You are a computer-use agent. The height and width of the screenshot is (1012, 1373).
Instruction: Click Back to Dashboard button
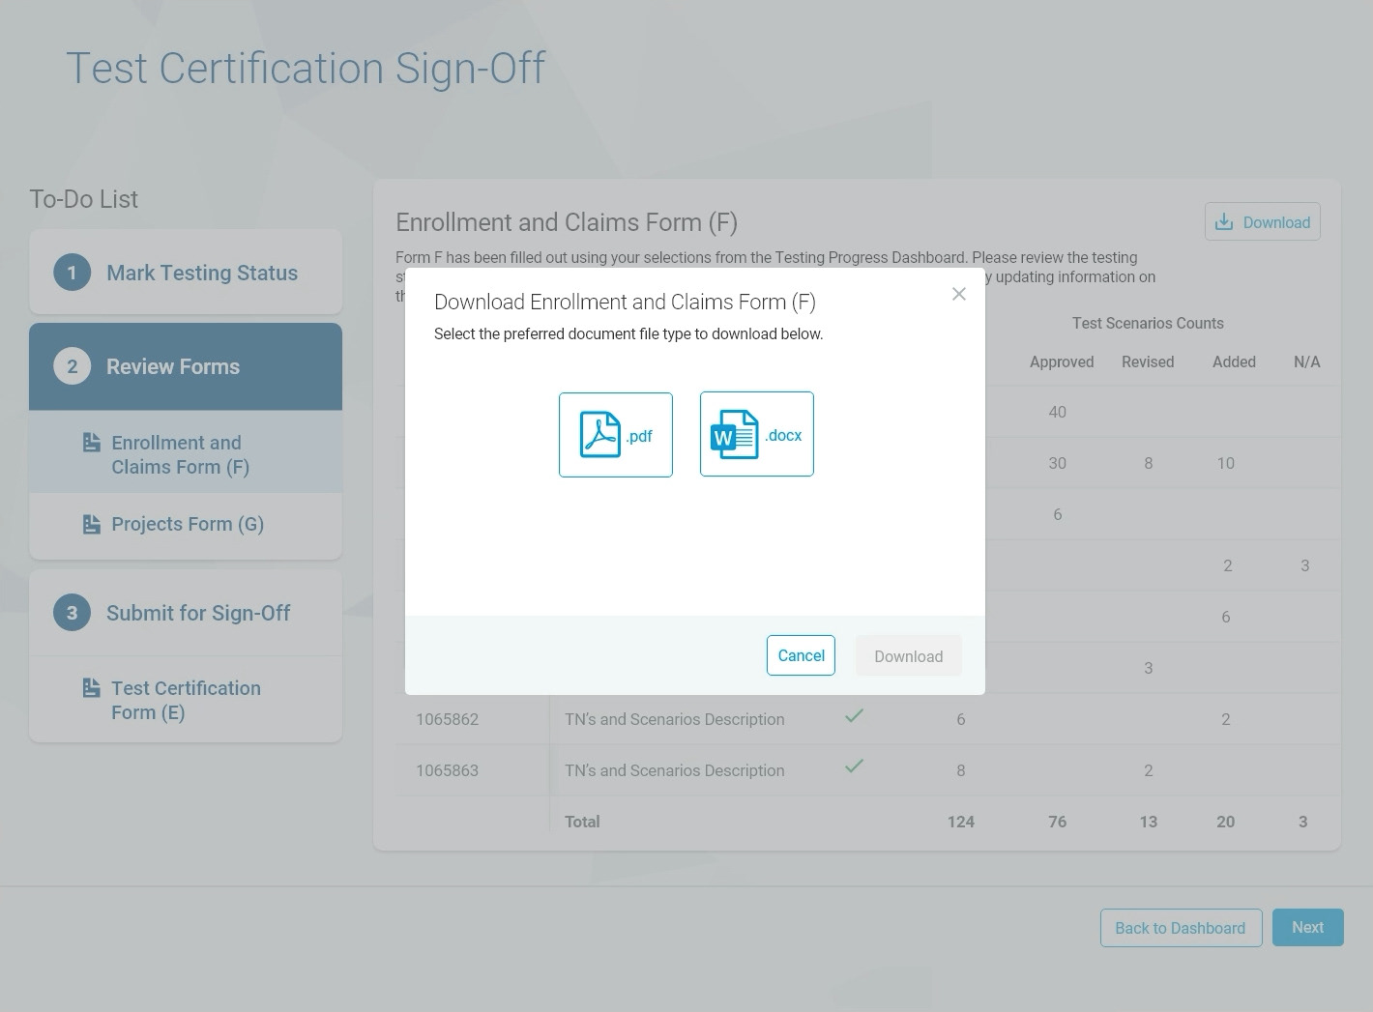tap(1180, 928)
